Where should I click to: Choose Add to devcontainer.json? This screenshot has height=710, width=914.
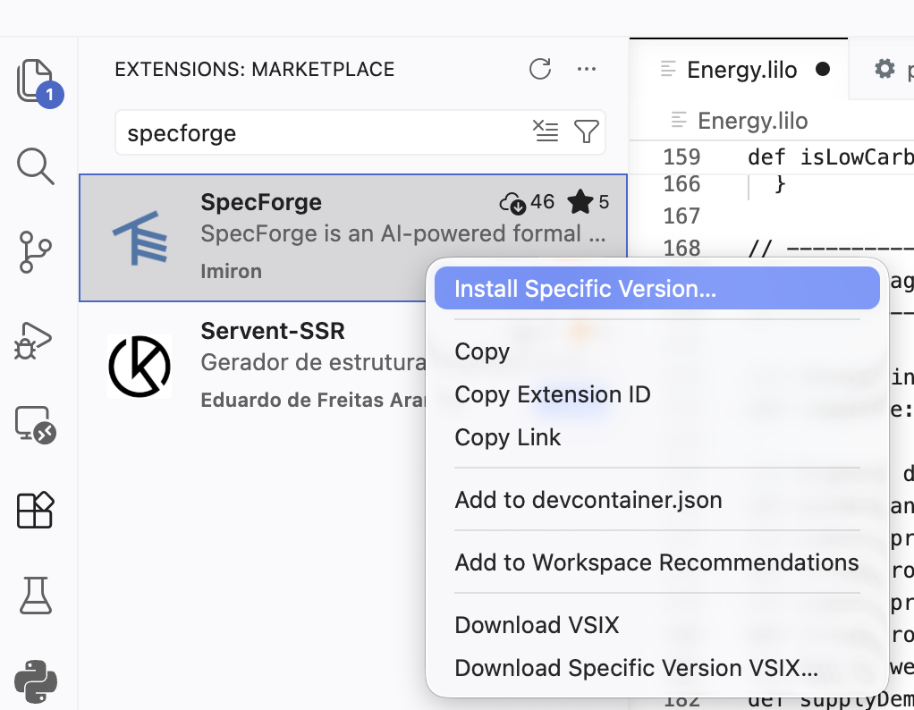coord(657,500)
